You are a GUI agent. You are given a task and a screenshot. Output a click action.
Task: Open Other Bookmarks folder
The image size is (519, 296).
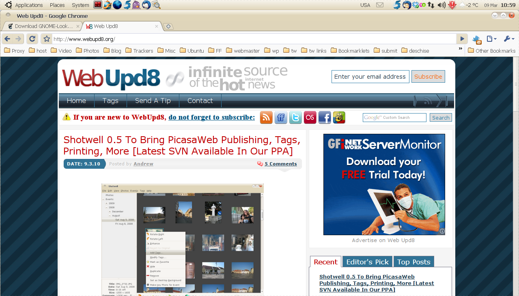[491, 51]
